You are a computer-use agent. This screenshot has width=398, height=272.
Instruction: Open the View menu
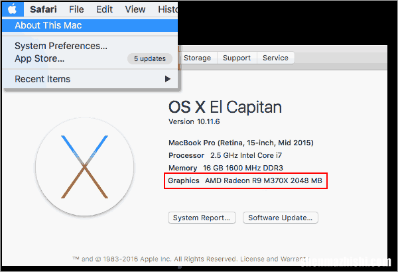tap(135, 9)
